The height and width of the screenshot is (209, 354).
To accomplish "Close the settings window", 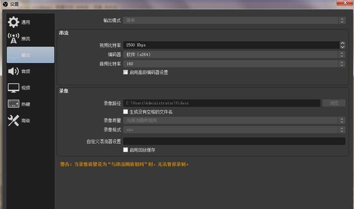I will 345,3.
